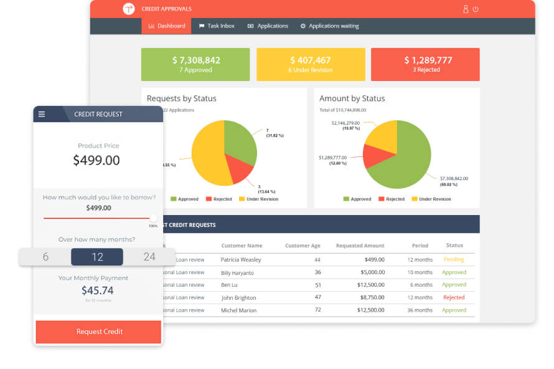
Task: Open the Applications waiting tab
Action: pyautogui.click(x=329, y=26)
